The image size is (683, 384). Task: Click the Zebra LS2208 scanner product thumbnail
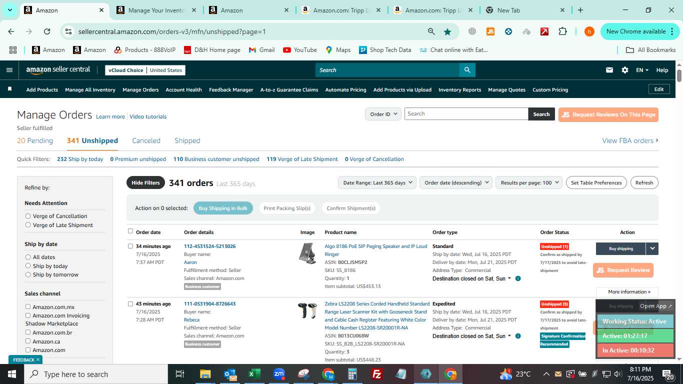click(x=307, y=310)
